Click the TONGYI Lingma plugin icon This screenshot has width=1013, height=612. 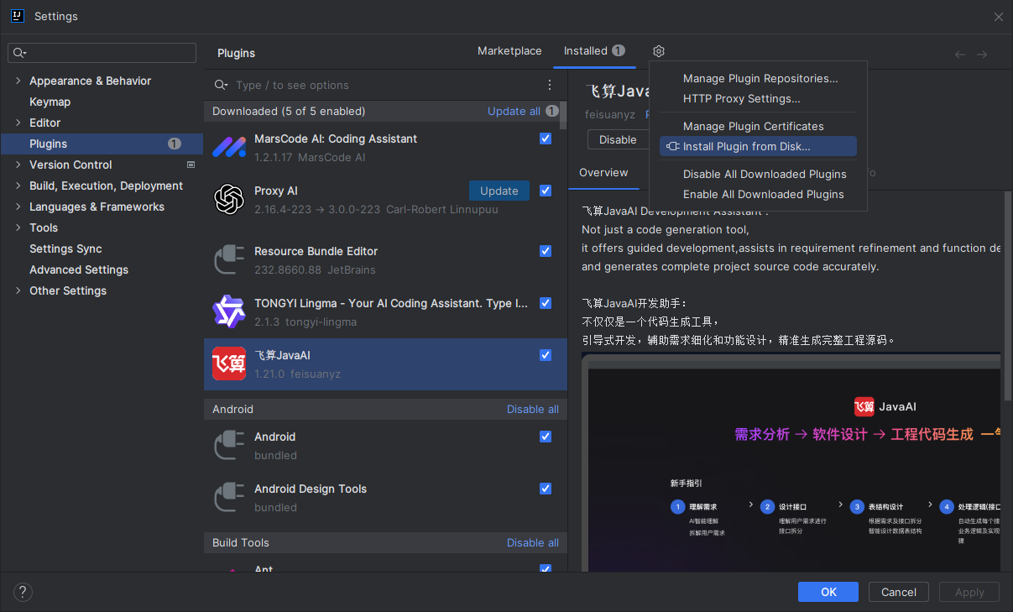click(228, 311)
